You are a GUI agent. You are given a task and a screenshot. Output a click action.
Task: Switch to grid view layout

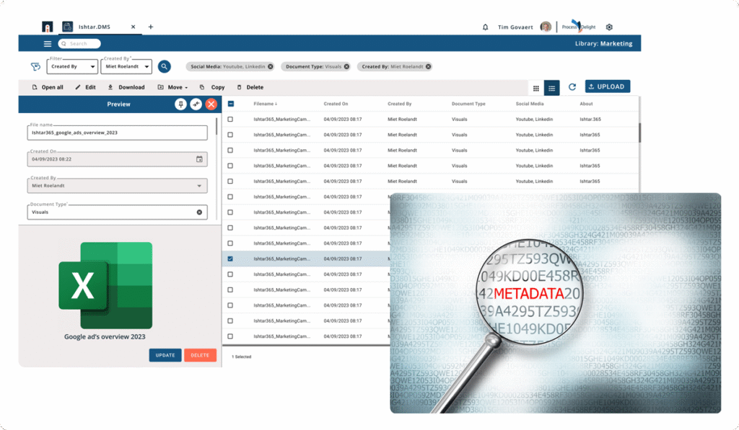(x=535, y=88)
